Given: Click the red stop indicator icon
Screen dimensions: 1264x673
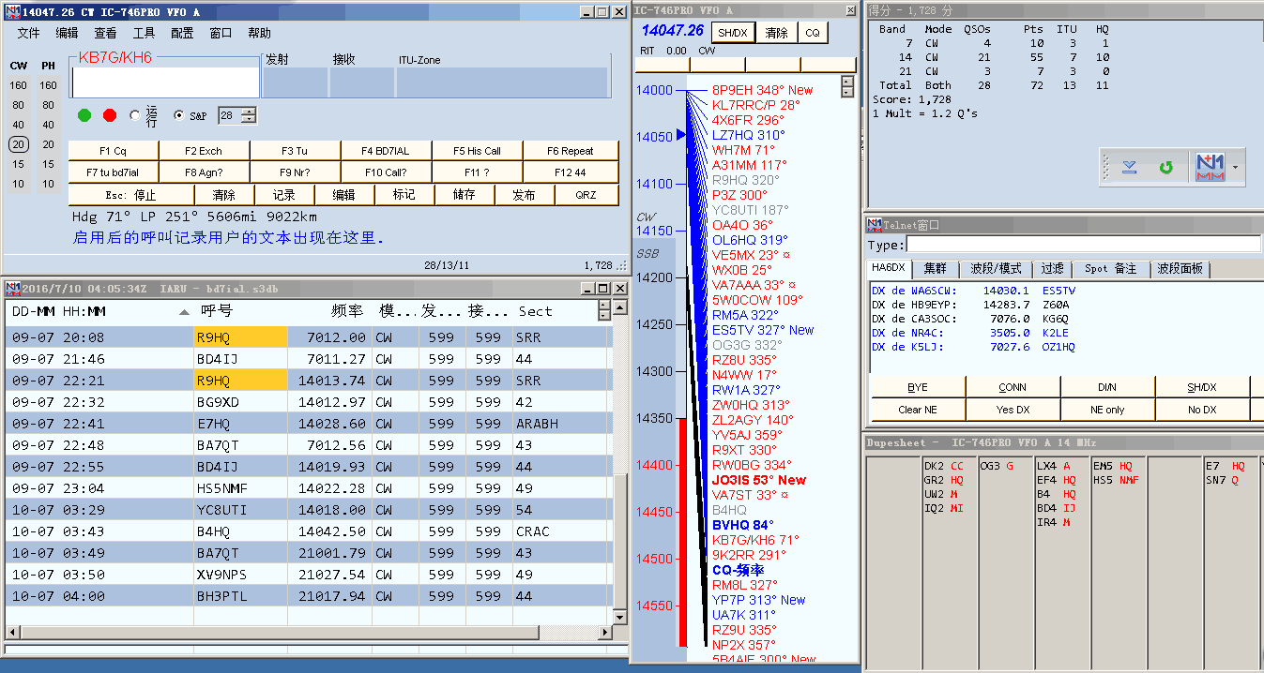Looking at the screenshot, I should pyautogui.click(x=110, y=115).
